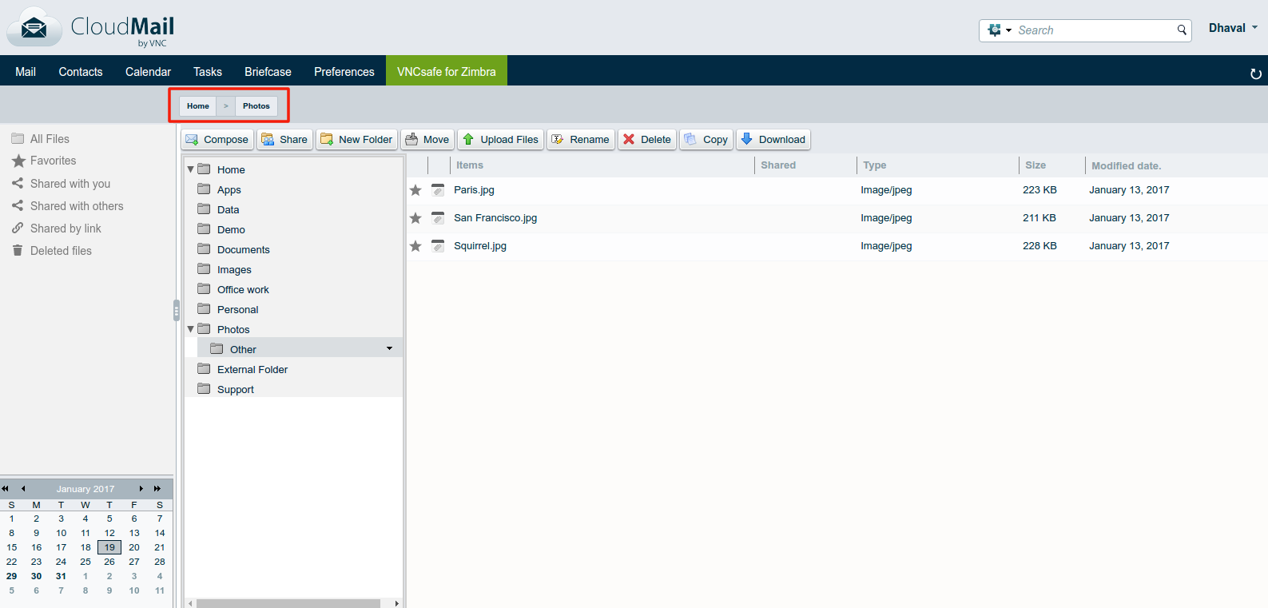
Task: Click the Copy toolbar button
Action: pyautogui.click(x=706, y=139)
